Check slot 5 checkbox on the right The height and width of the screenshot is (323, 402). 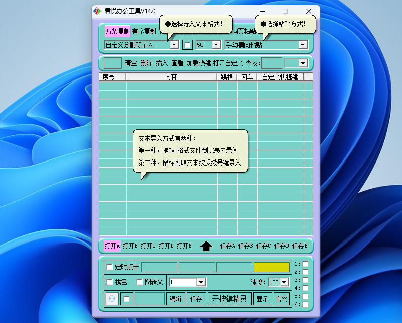[305, 296]
